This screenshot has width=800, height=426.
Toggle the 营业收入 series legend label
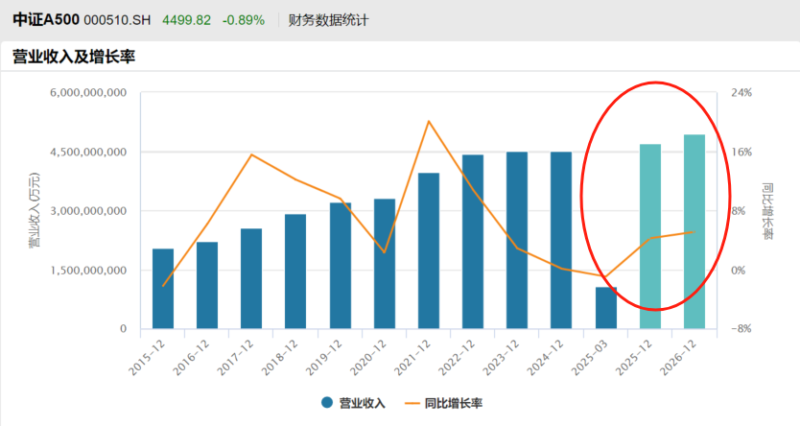point(362,403)
